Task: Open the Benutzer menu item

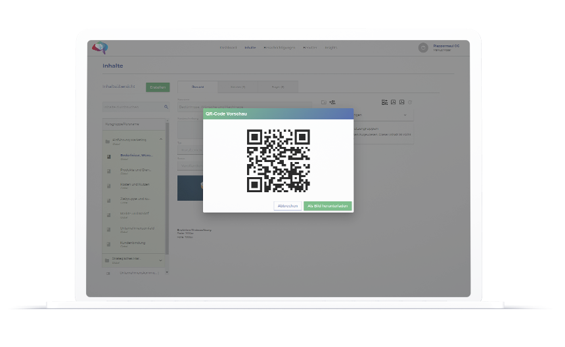Action: pos(310,47)
